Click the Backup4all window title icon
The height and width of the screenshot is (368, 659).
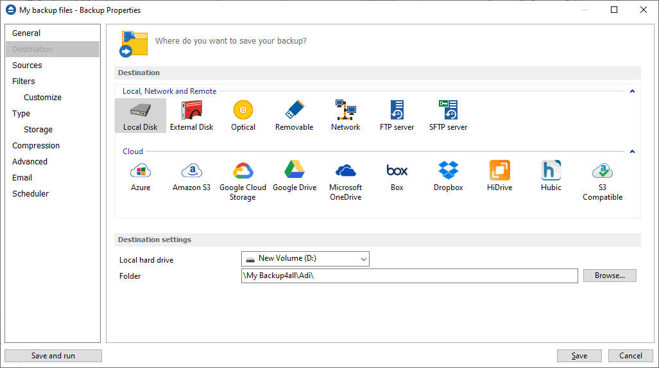10,10
